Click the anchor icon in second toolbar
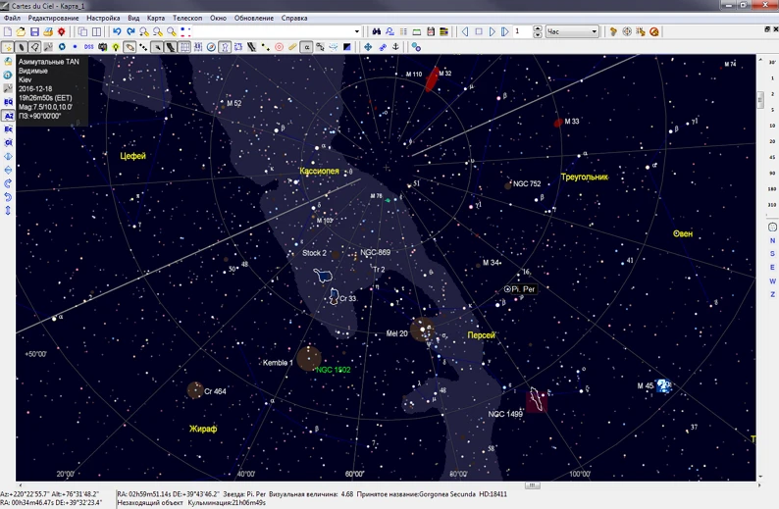The width and height of the screenshot is (779, 509). click(x=396, y=47)
